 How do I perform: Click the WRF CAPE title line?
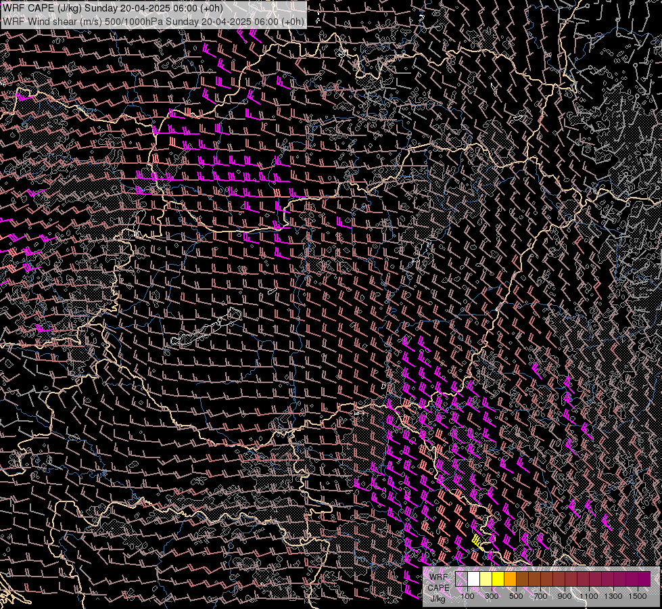(x=113, y=8)
